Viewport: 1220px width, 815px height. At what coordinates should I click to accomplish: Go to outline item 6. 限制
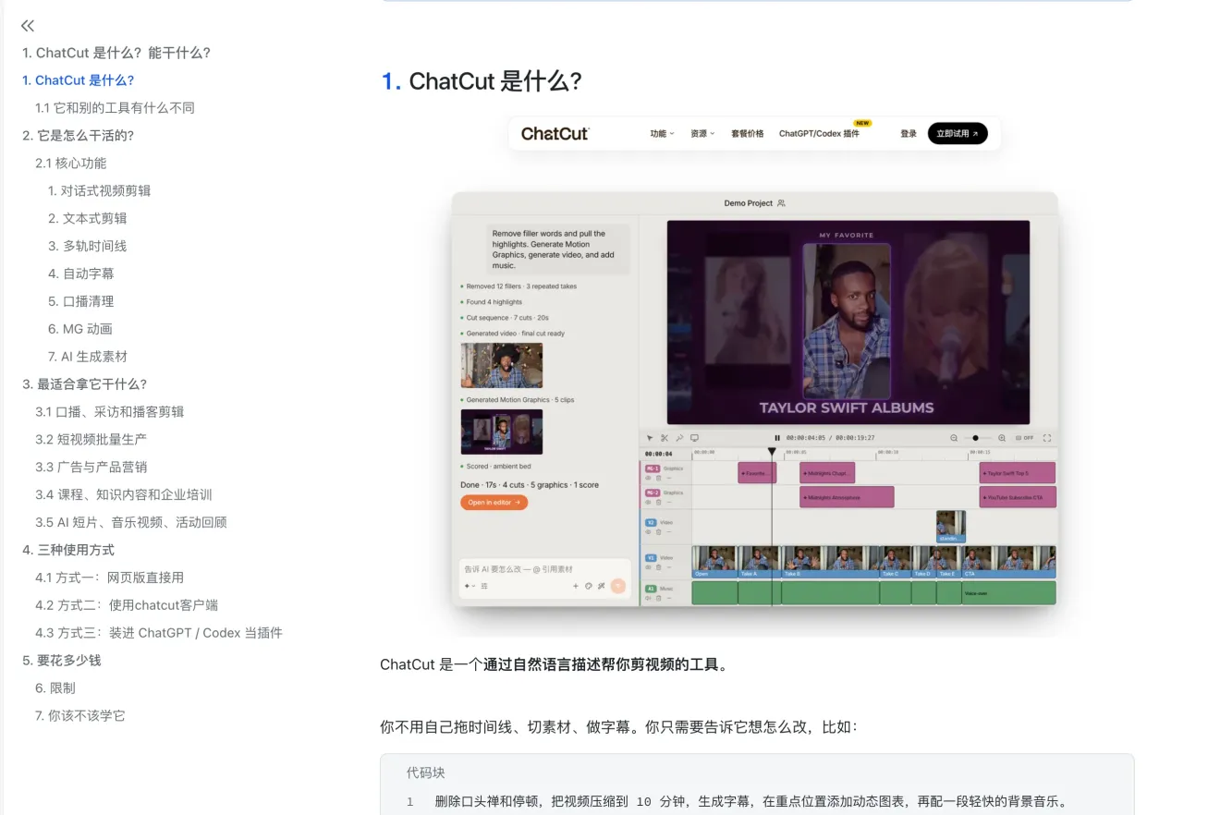pyautogui.click(x=55, y=688)
